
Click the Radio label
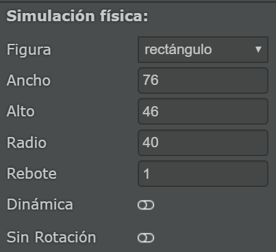point(27,142)
